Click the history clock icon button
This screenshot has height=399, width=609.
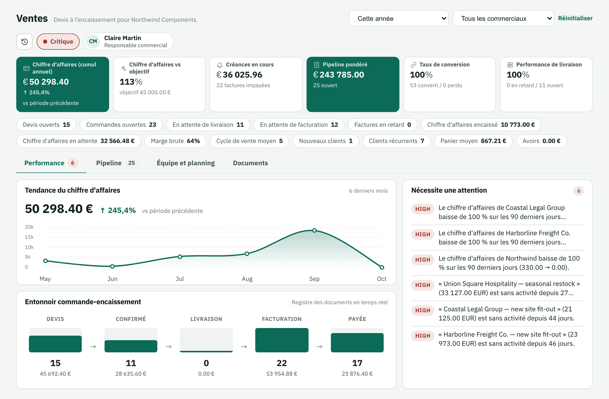pyautogui.click(x=24, y=42)
